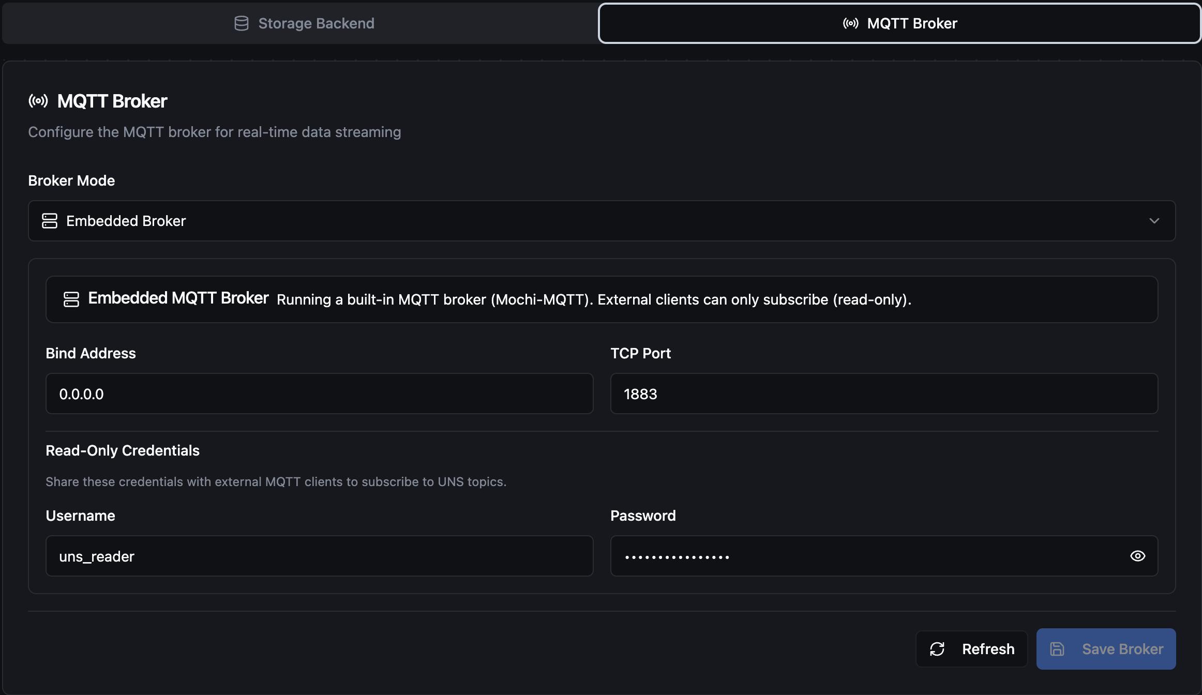Select the Username input box

click(319, 556)
